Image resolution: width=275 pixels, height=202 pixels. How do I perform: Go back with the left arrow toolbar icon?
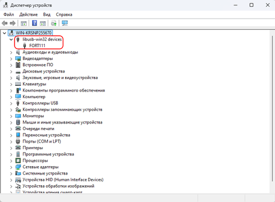[x=4, y=24]
